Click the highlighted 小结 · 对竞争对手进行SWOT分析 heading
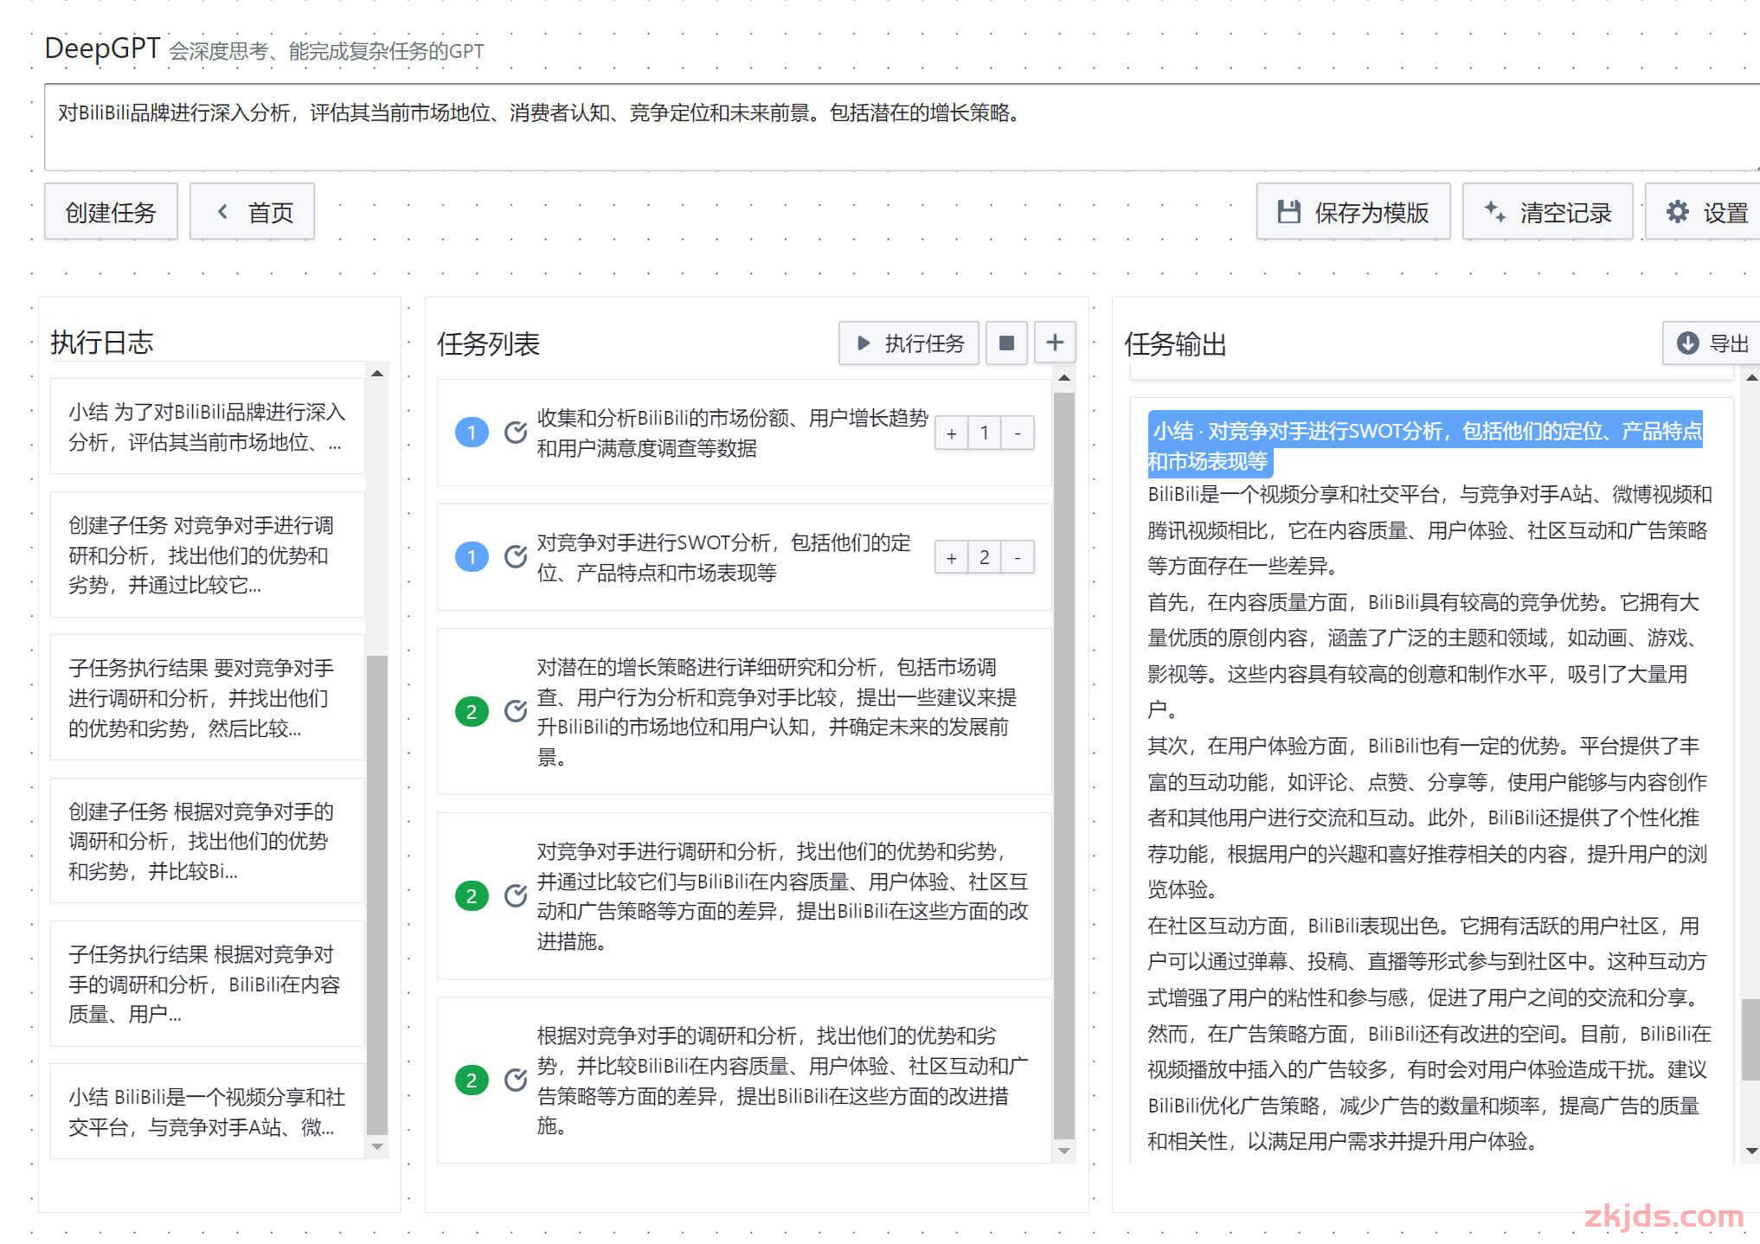1760x1244 pixels. [x=1425, y=446]
